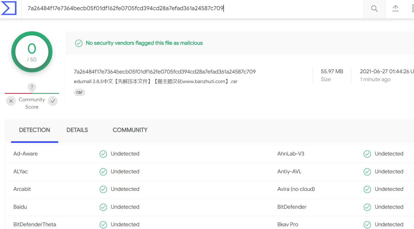414x229 pixels.
Task: Select the DETECTION tab
Action: [35, 130]
